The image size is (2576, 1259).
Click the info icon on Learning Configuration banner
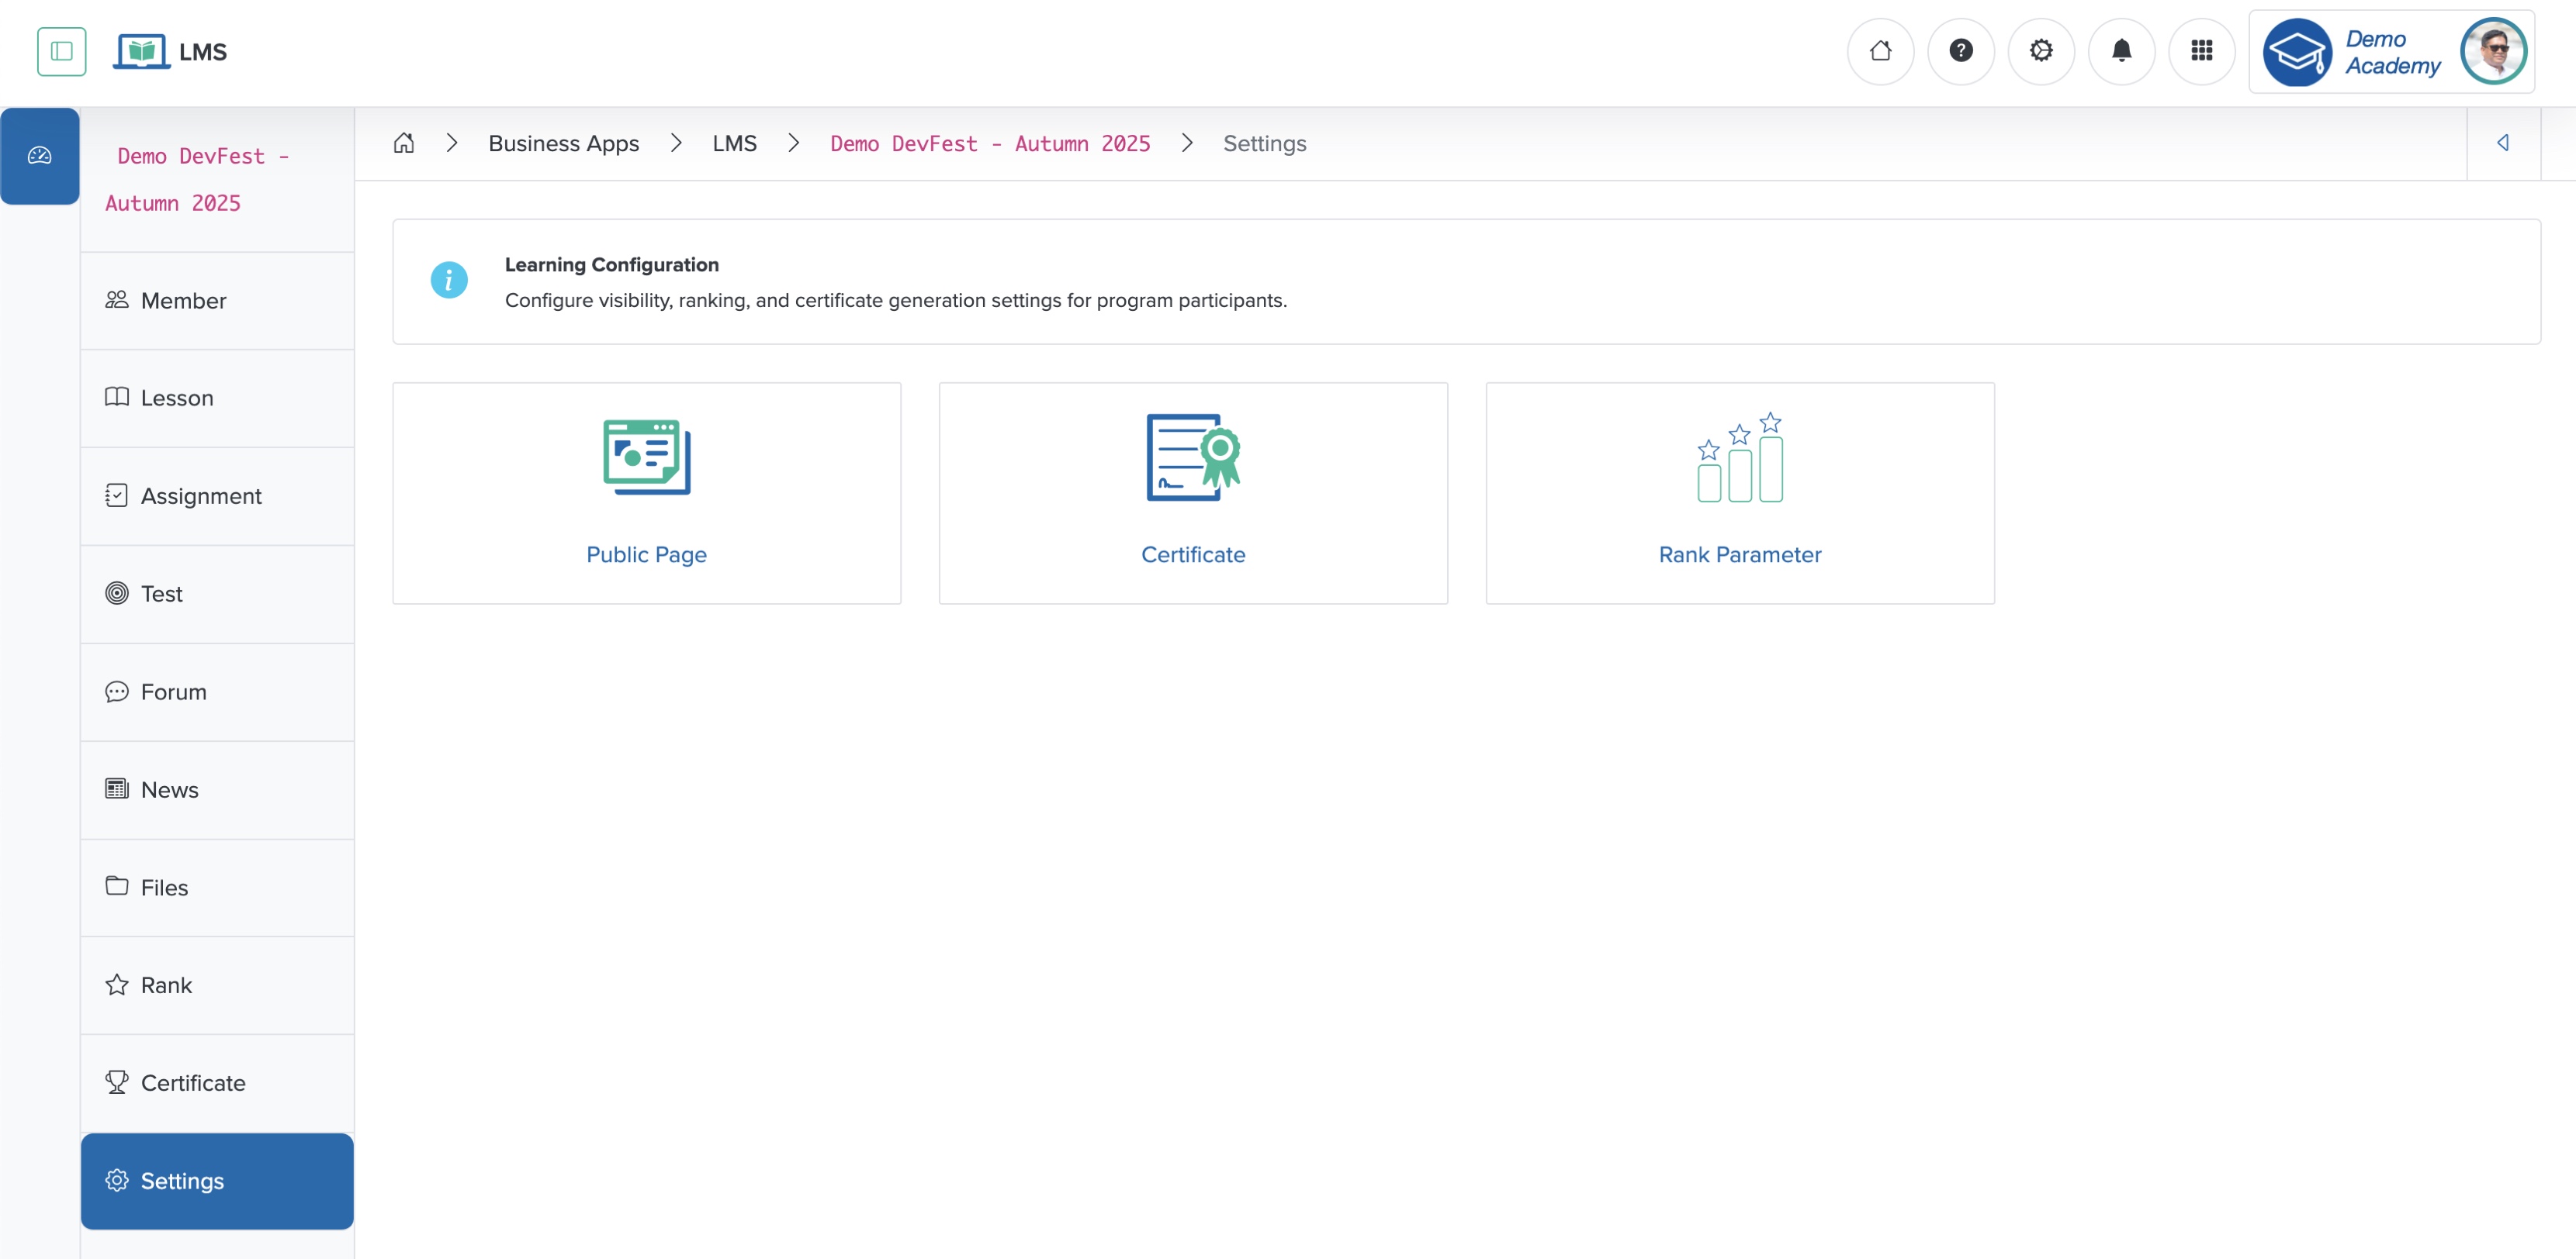point(449,280)
